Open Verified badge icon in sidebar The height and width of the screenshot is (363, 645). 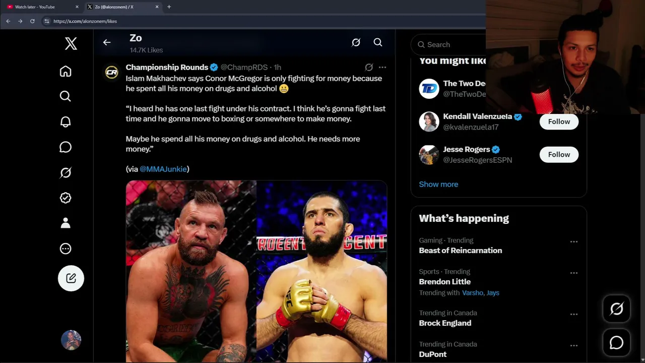66,198
